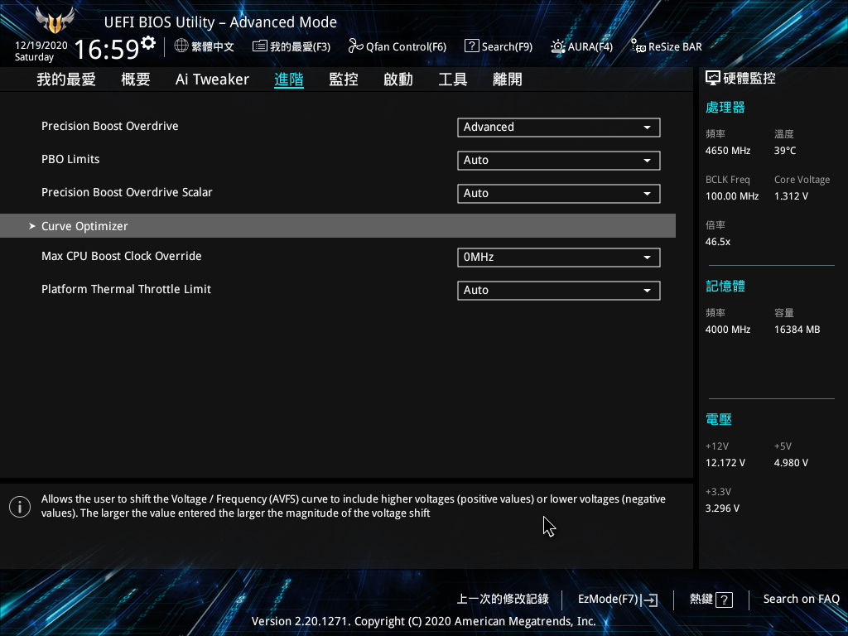Switch to the 離開 tab
848x636 pixels.
pos(508,79)
